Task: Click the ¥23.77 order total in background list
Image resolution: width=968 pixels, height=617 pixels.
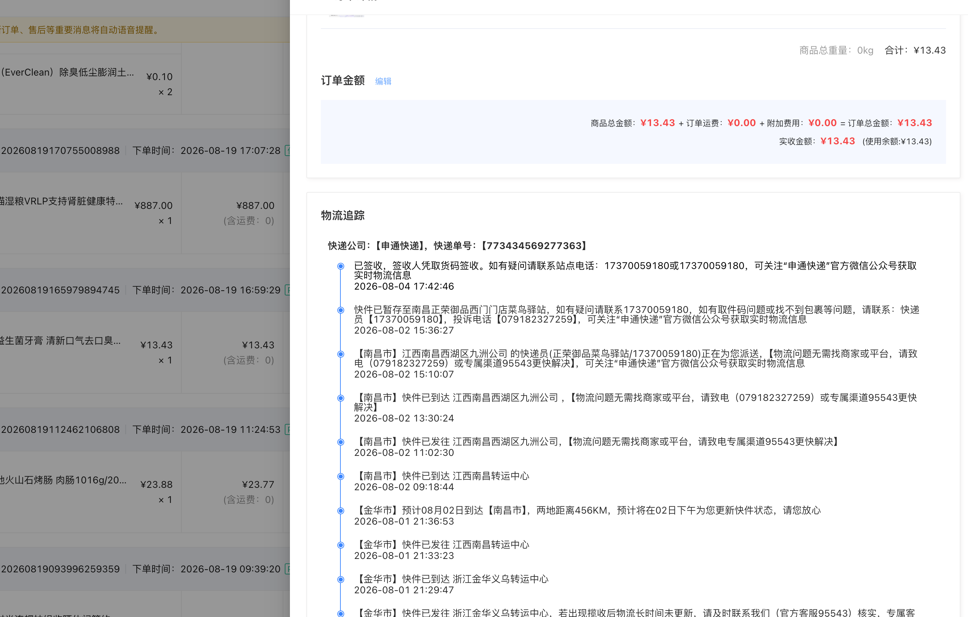Action: coord(258,485)
